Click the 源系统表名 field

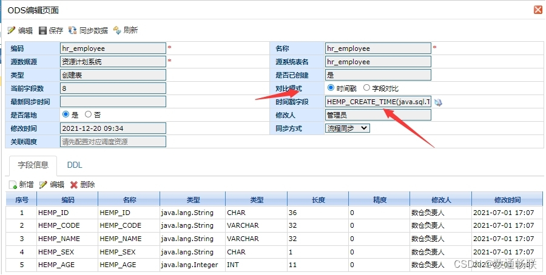(x=378, y=62)
